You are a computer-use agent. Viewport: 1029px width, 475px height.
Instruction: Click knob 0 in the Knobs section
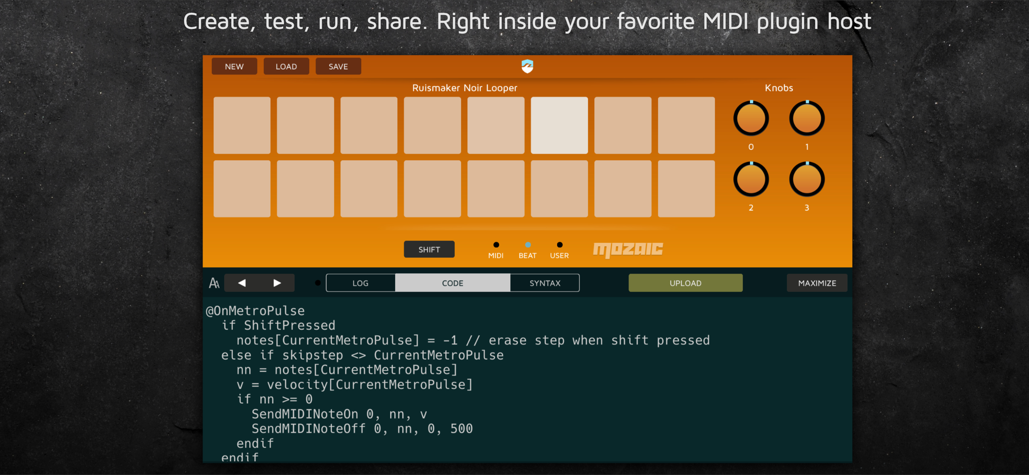point(751,119)
